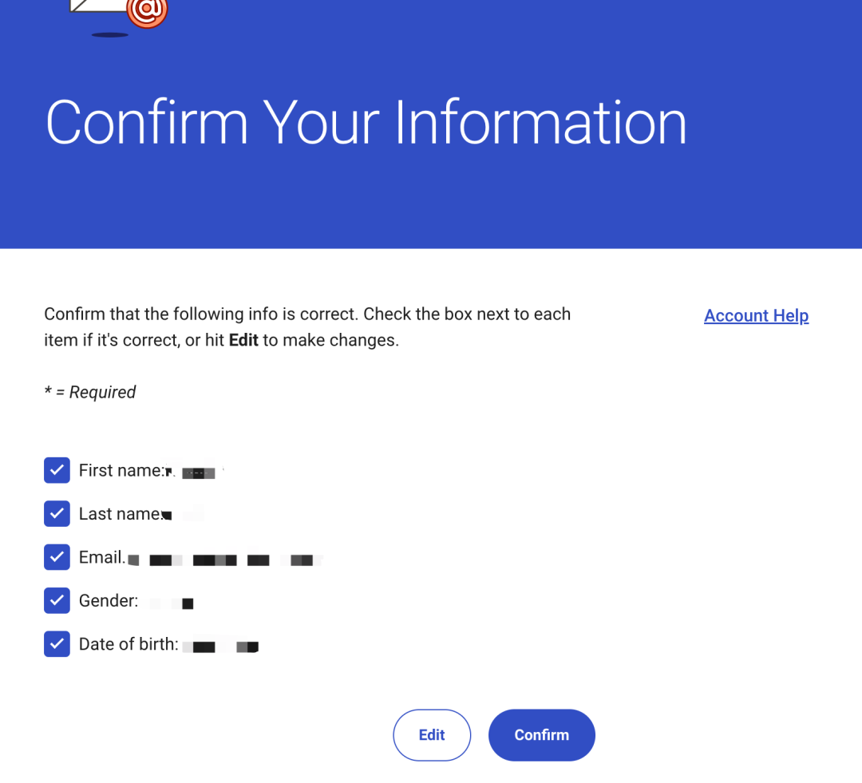Open the Account Help link
This screenshot has width=862, height=783.
click(x=756, y=315)
